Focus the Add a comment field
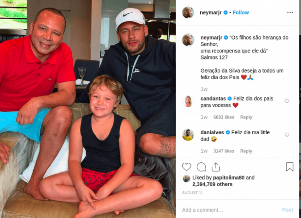This screenshot has height=218, width=301. point(230,210)
